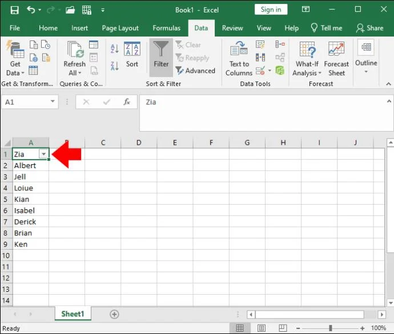Click the Remove Duplicates icon

[x=260, y=58]
